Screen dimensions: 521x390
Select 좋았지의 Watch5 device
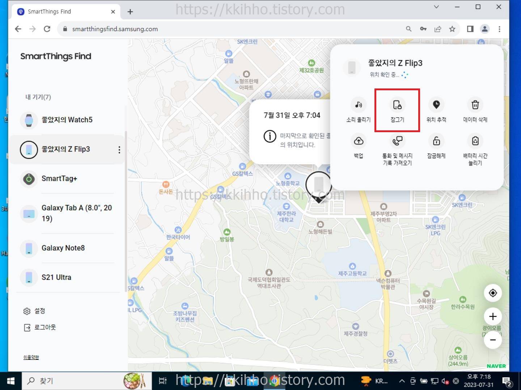pos(67,120)
